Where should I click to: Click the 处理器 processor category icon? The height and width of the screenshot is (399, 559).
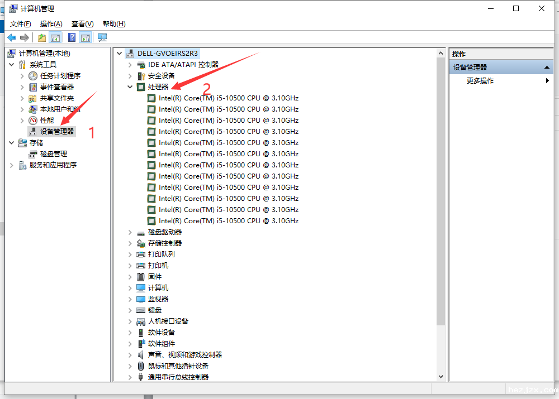pyautogui.click(x=141, y=87)
